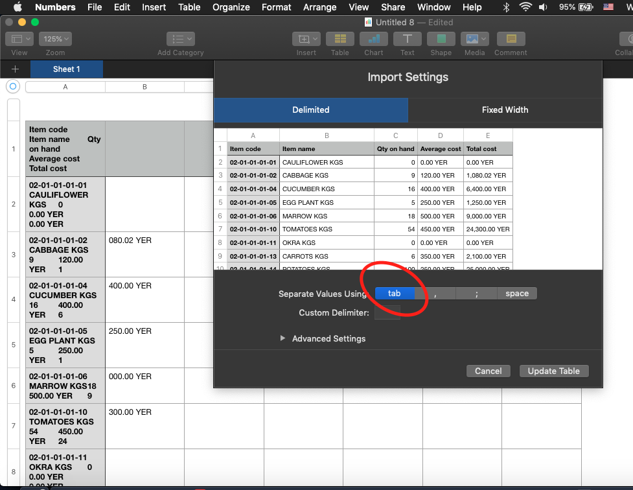Click the volume status icon

pyautogui.click(x=543, y=7)
